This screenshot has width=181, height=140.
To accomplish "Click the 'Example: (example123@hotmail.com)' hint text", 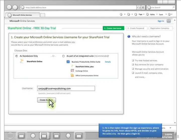I will [x=54, y=93].
